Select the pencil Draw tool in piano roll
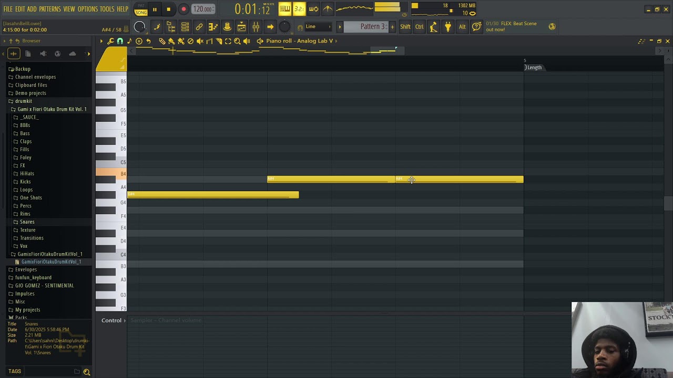Viewport: 673px width, 378px height. click(x=162, y=41)
